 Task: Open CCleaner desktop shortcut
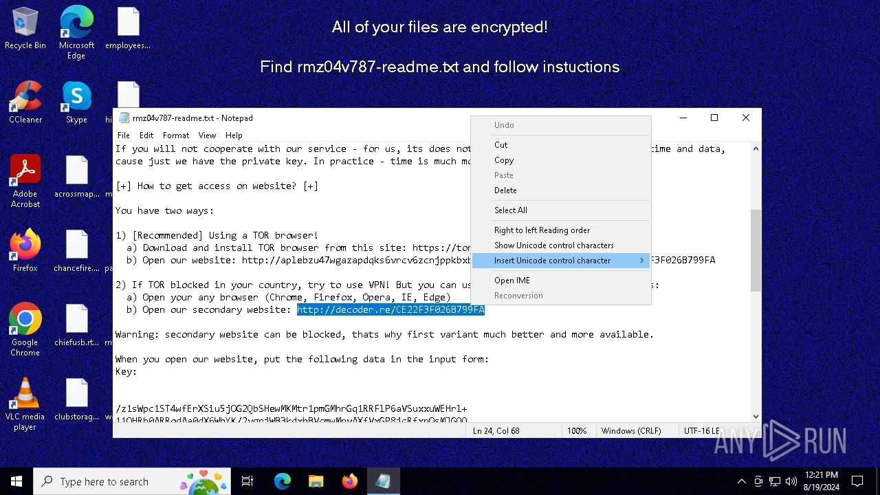(25, 103)
